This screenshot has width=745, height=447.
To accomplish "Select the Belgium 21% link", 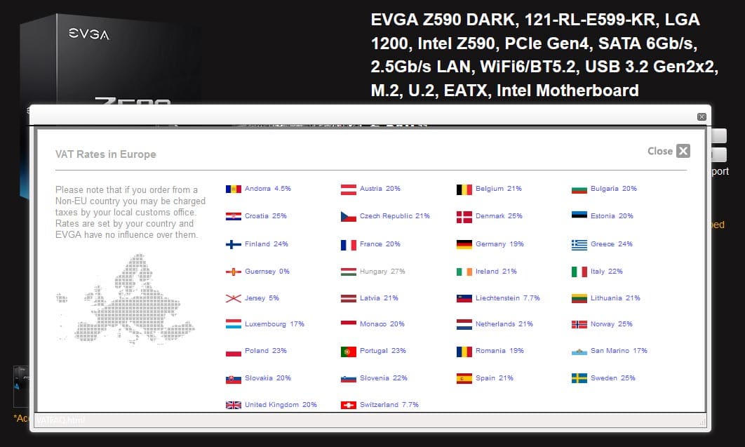I will coord(498,189).
